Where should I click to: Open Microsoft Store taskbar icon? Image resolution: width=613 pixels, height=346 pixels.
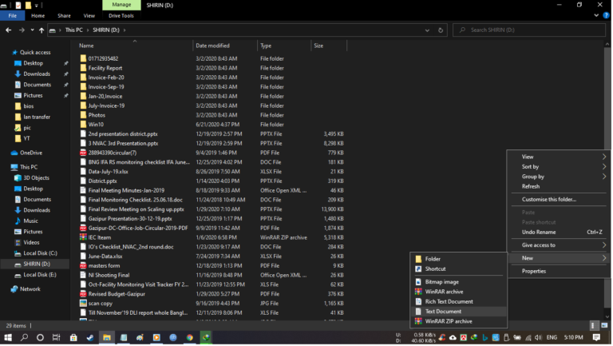pos(73,338)
